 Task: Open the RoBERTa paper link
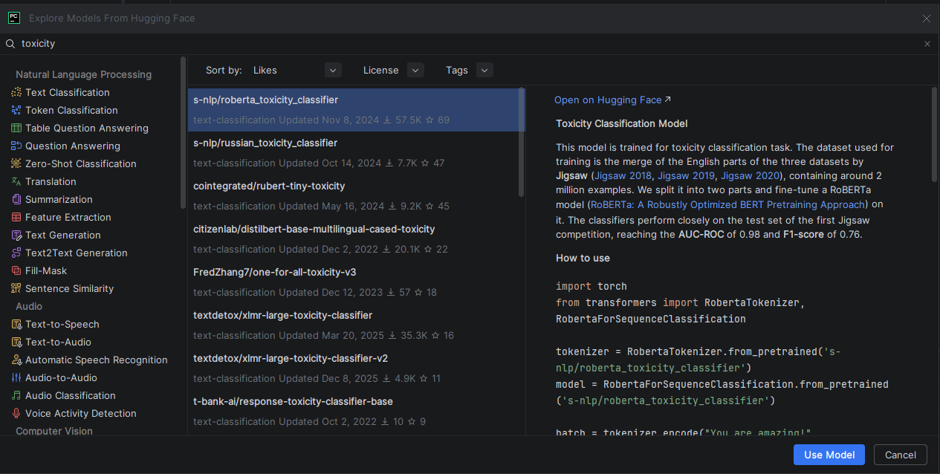pyautogui.click(x=728, y=204)
